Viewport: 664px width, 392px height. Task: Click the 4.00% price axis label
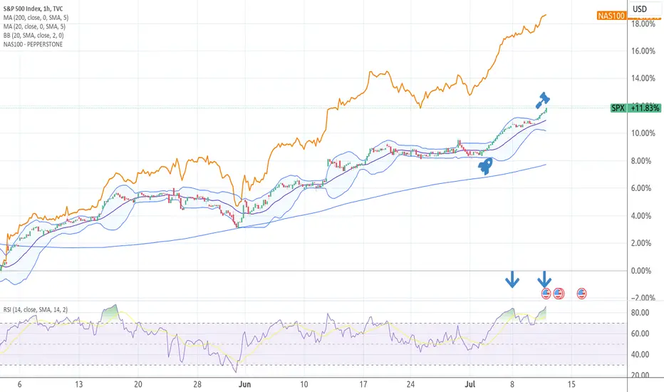pyautogui.click(x=643, y=216)
